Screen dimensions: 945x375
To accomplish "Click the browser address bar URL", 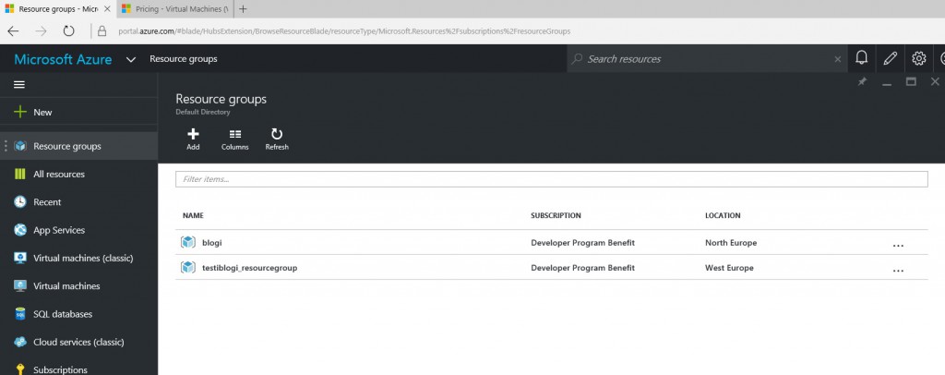I will [344, 30].
